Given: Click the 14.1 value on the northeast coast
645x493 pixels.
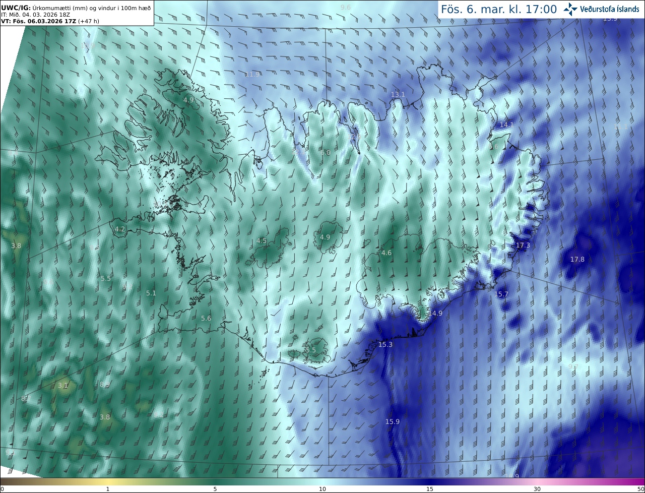Looking at the screenshot, I should [506, 125].
